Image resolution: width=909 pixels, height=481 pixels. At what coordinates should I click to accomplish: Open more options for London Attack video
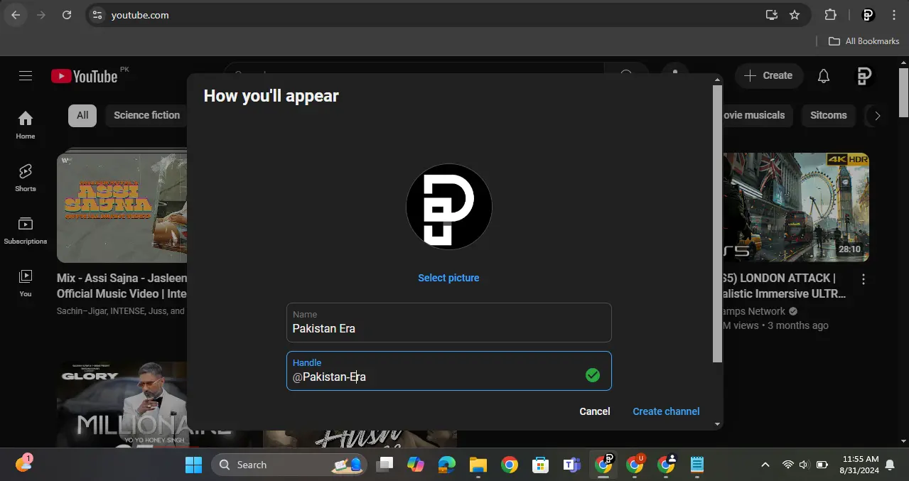coord(864,279)
